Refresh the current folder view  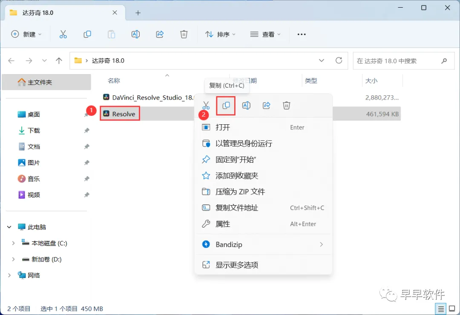pyautogui.click(x=339, y=60)
